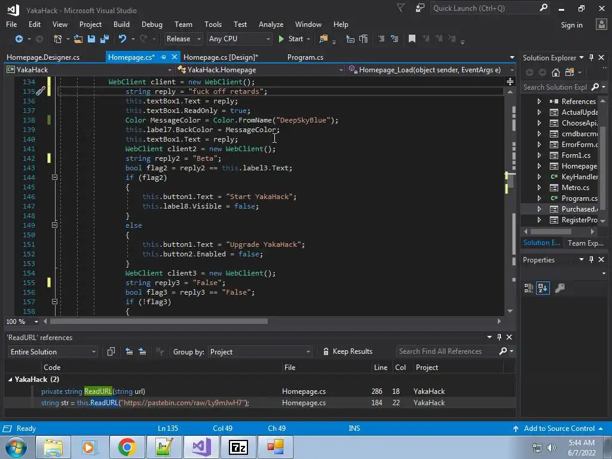Open the Debug menu
The image size is (612, 459).
pyautogui.click(x=152, y=24)
